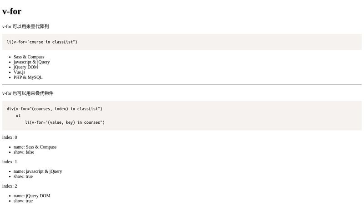Click the paragraph "v-for 也可以用來疊代物件"
Screen dimensions: 364x204
[x=28, y=93]
